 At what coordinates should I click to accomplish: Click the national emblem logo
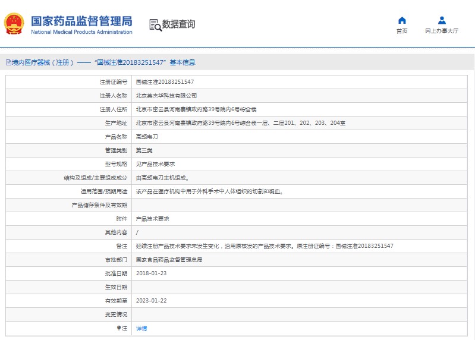pos(14,24)
